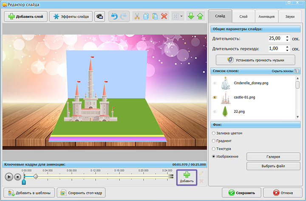The height and width of the screenshot is (201, 306).
Task: Increase the slide duration with the up stepper
Action: coord(287,37)
